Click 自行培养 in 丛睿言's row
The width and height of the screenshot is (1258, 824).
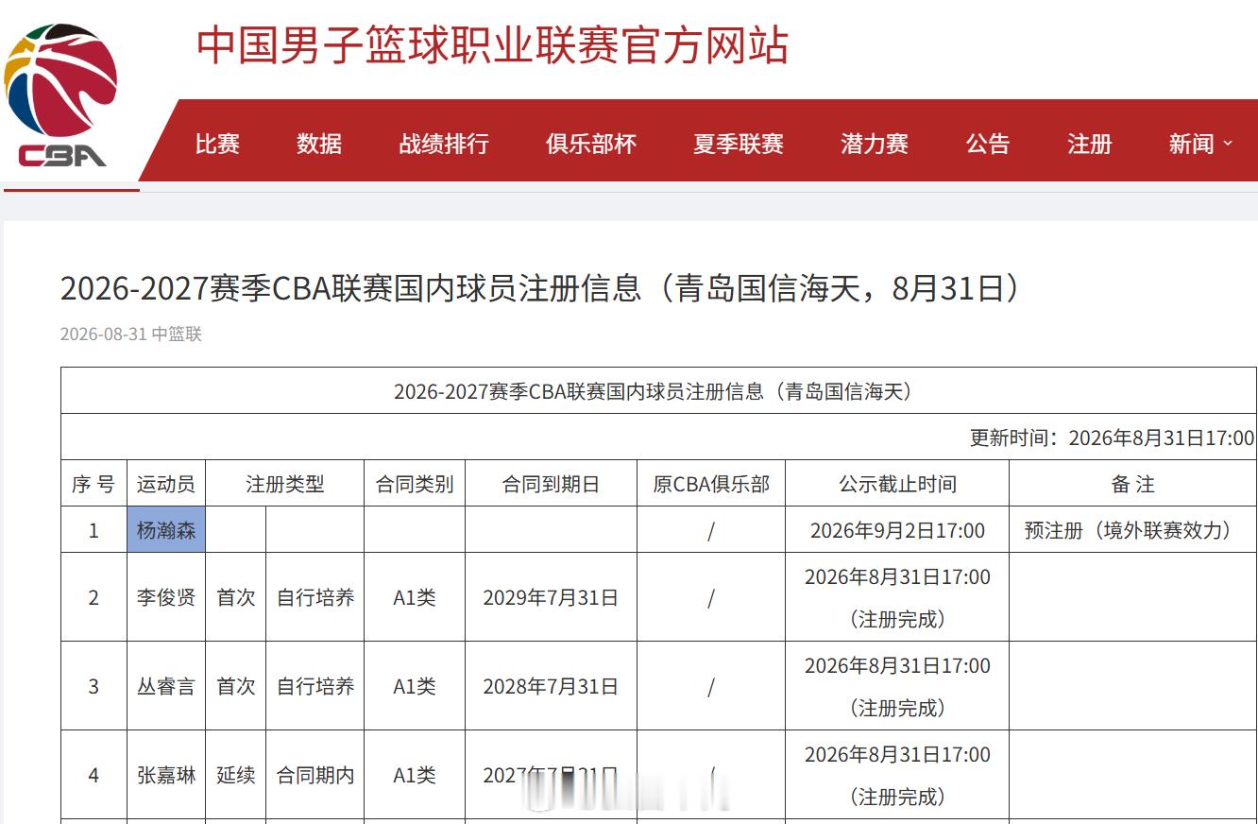click(315, 686)
